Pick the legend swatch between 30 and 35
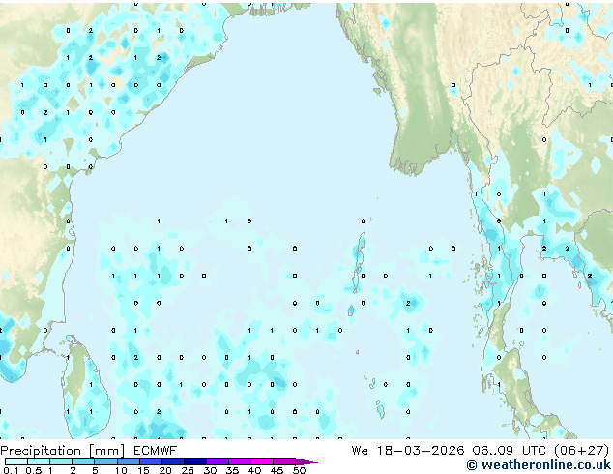Screen dimensions: 613x474 coord(218,461)
